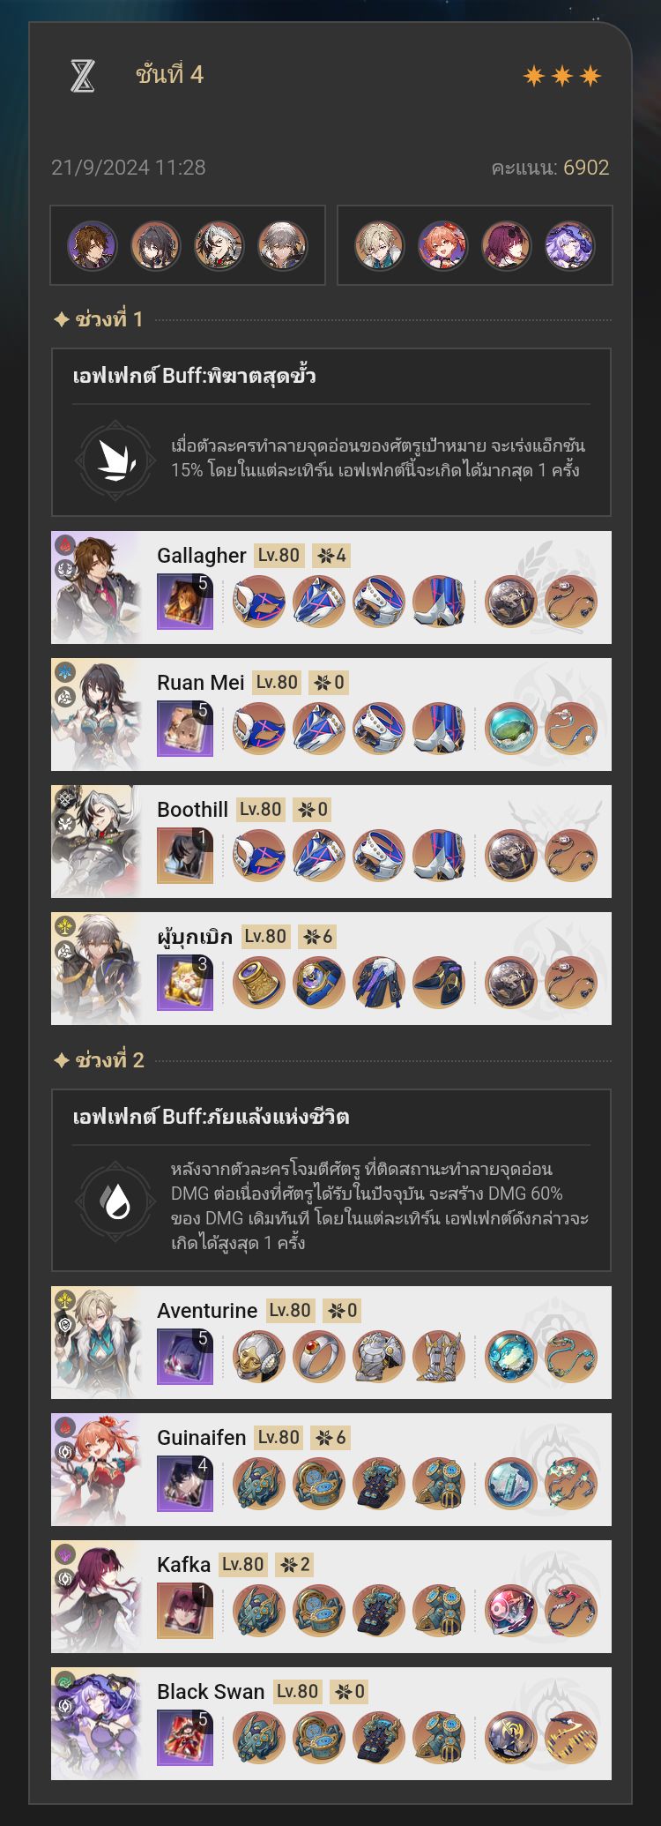
Task: Click the three-star rating display
Action: (x=562, y=76)
